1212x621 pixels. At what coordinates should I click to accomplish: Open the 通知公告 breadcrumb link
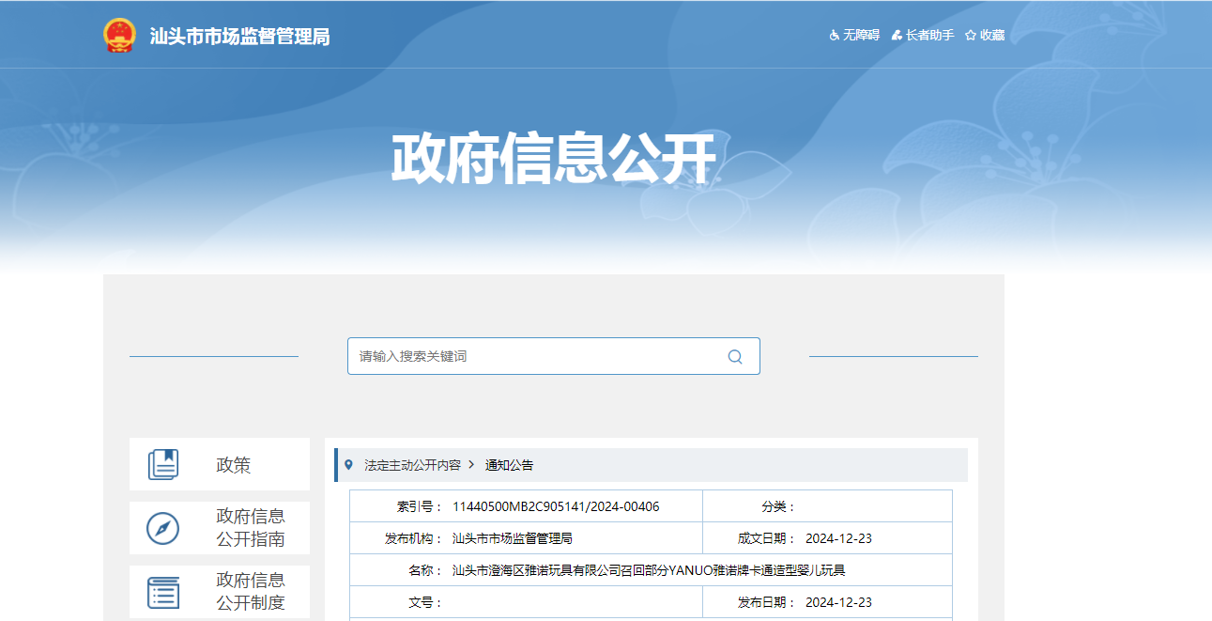coord(509,465)
